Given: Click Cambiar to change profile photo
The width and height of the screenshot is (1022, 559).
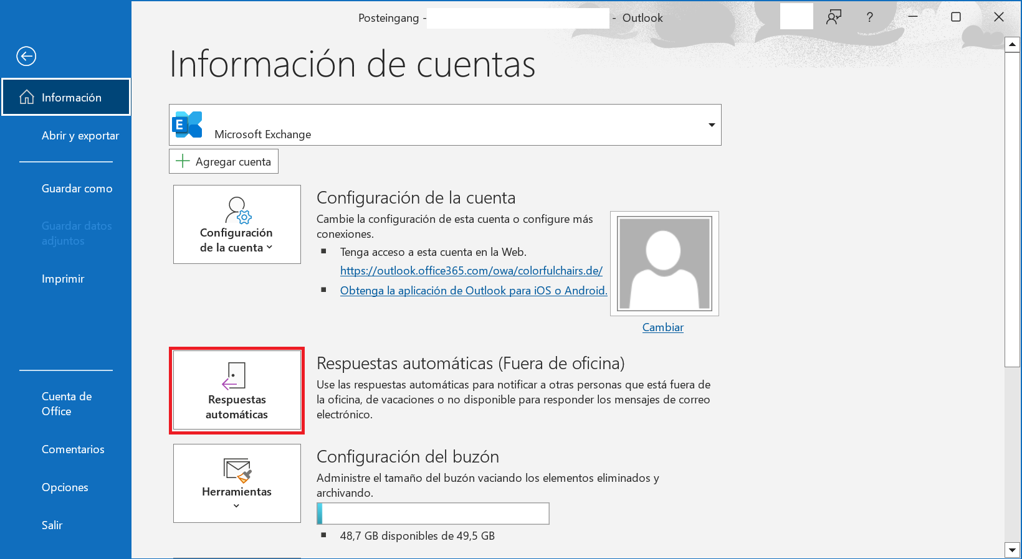Looking at the screenshot, I should coord(663,327).
